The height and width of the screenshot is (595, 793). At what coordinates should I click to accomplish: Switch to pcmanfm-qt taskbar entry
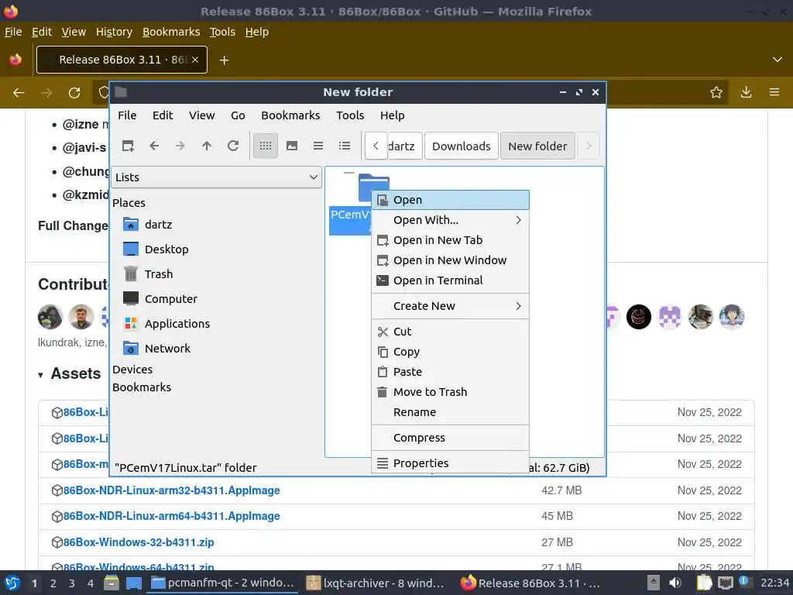(222, 583)
